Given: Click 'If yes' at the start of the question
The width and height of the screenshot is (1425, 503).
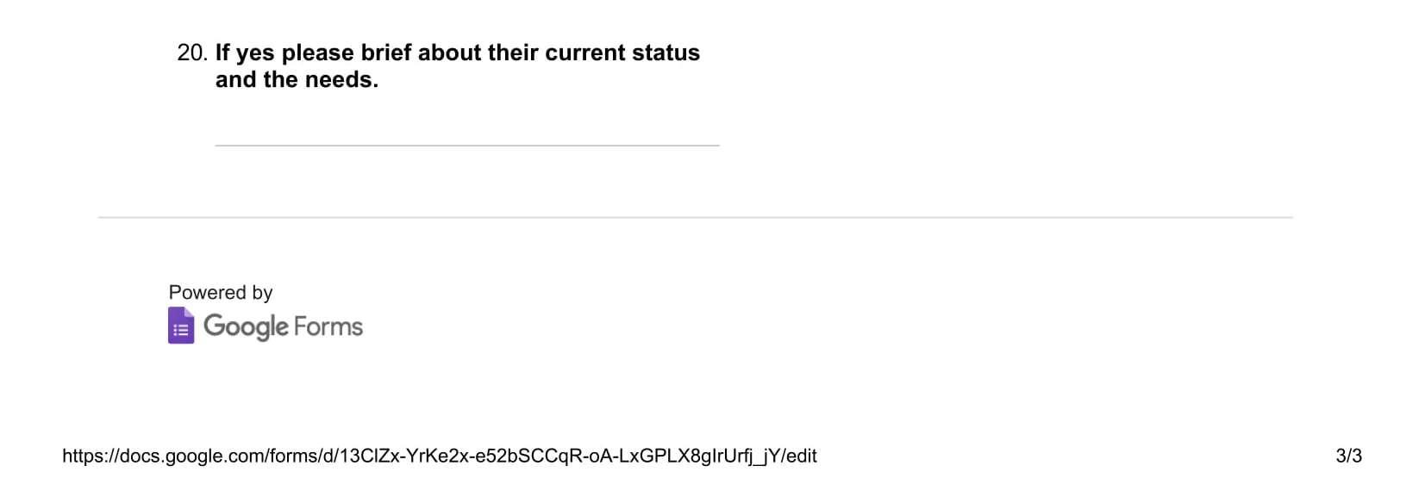Looking at the screenshot, I should click(245, 53).
